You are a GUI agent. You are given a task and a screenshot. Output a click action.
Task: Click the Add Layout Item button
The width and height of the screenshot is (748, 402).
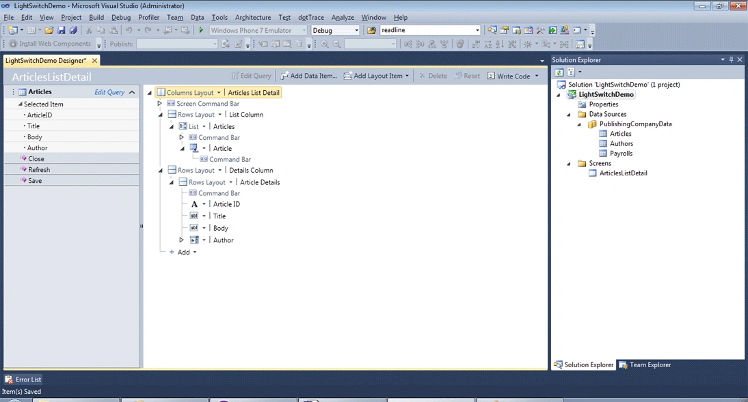(x=376, y=76)
